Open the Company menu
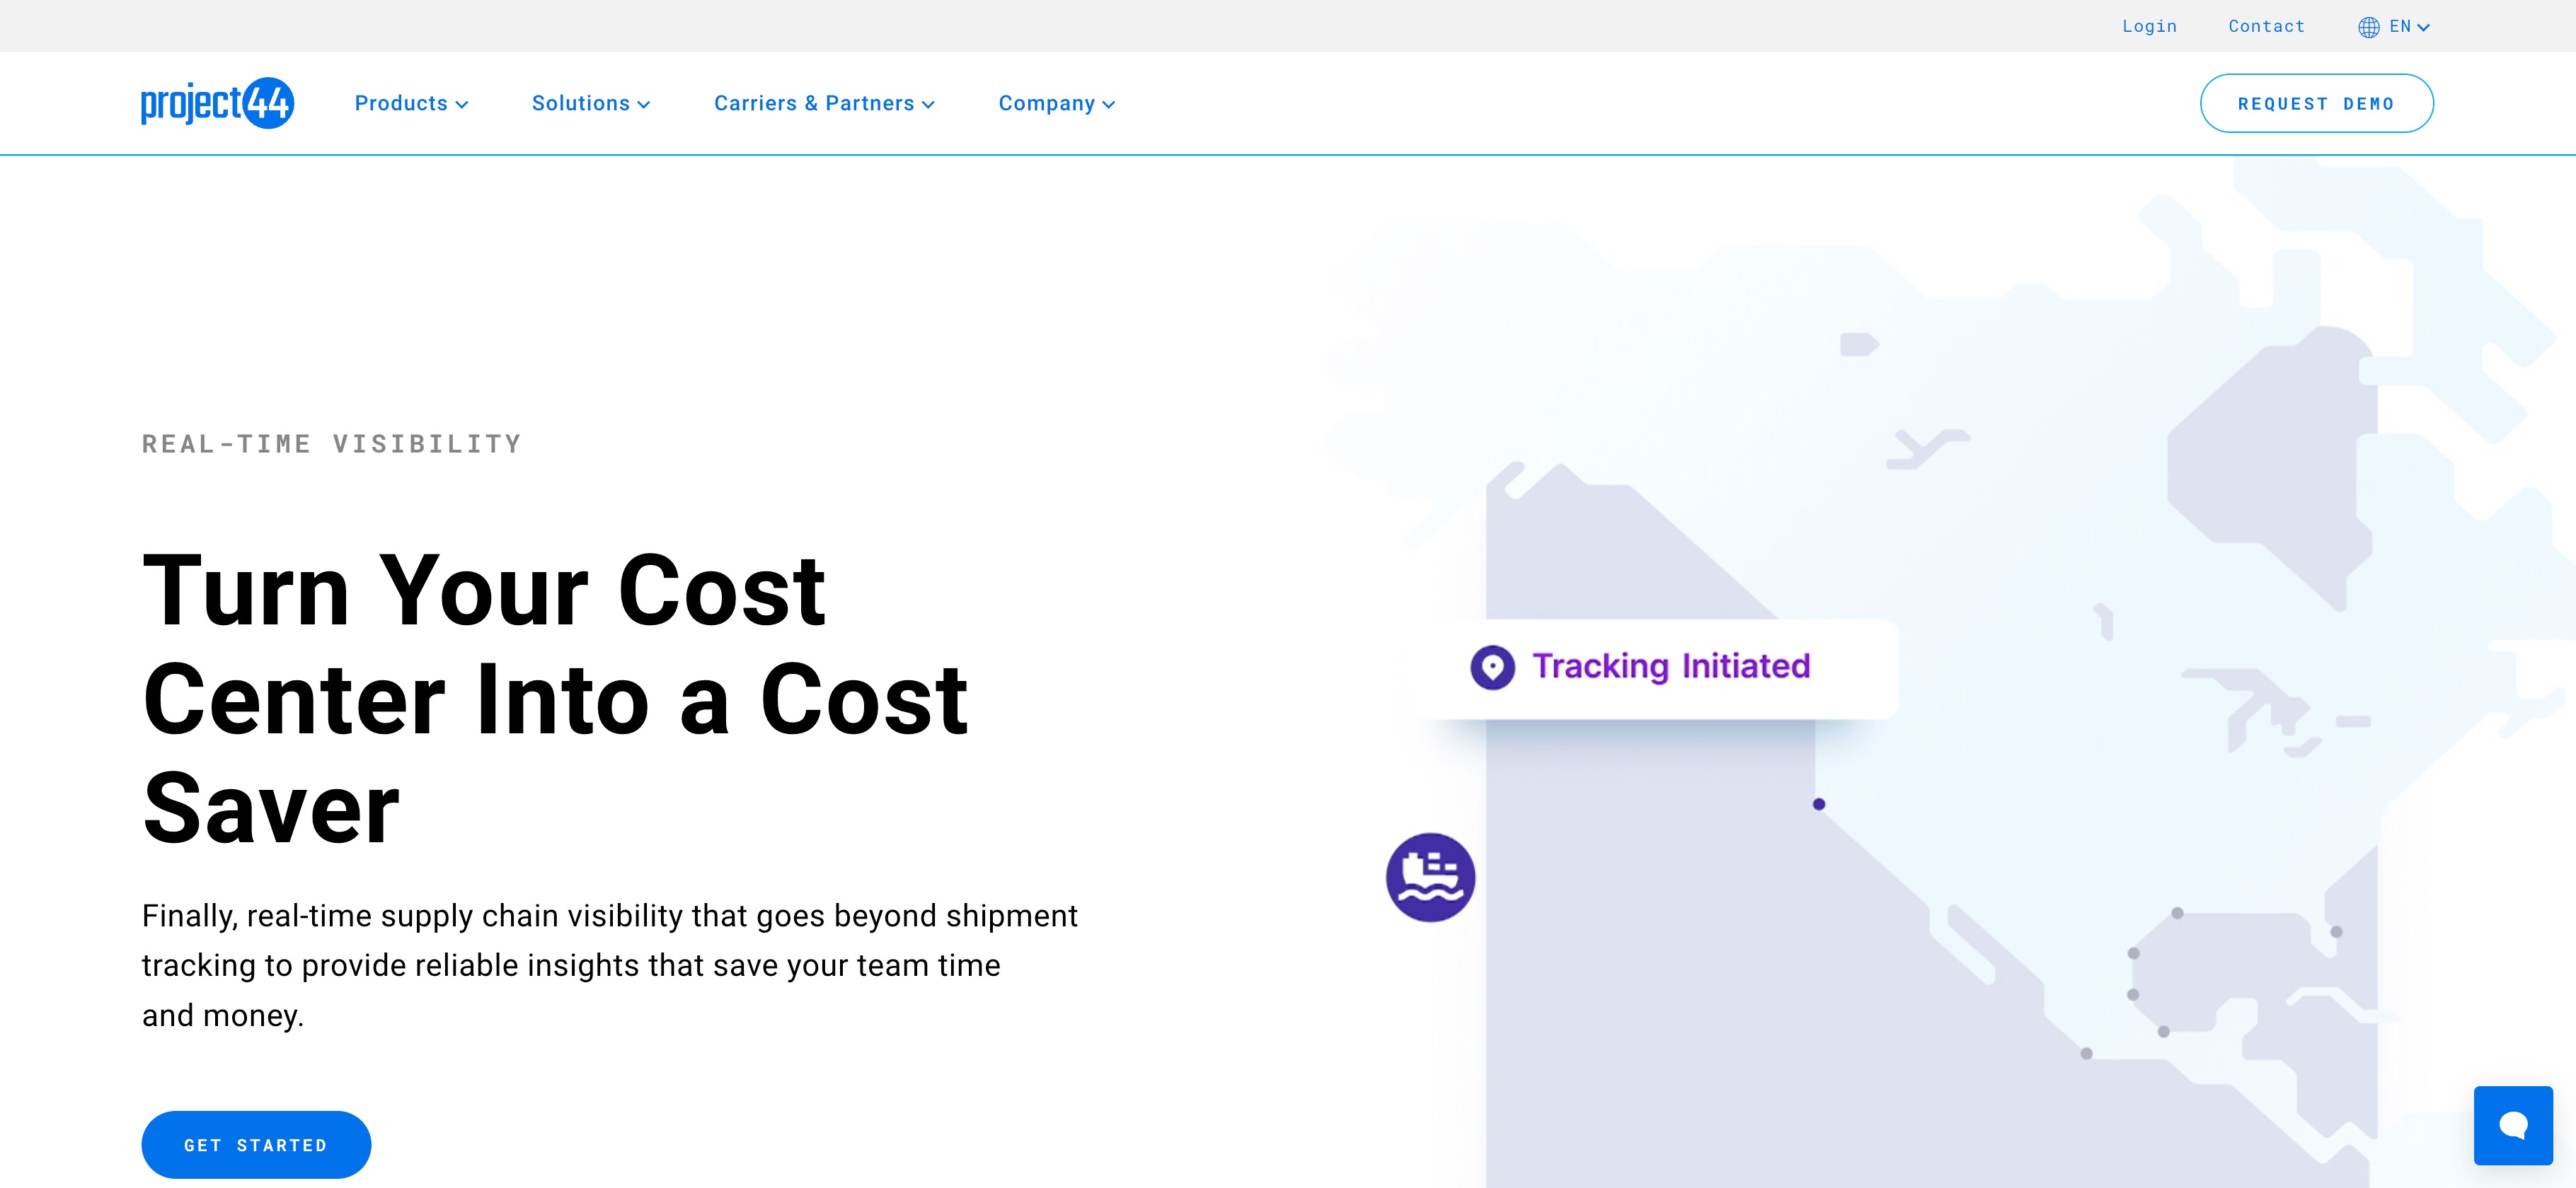Image resolution: width=2576 pixels, height=1188 pixels. coord(1055,104)
